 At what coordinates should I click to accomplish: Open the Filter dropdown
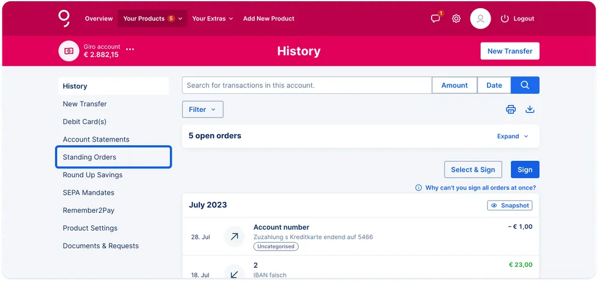click(203, 110)
